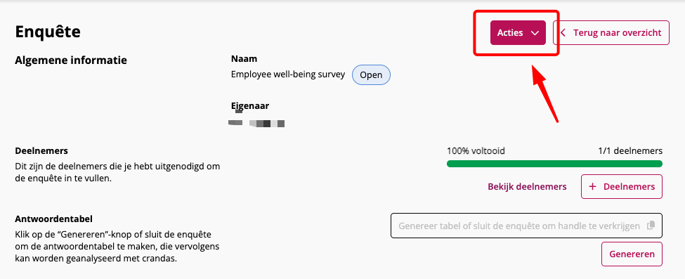Click the Antwoordentabel section heading
Viewport: 685px width, 279px height.
click(53, 219)
